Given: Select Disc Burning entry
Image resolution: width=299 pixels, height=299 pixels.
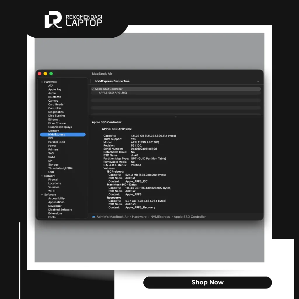Looking at the screenshot, I should pos(56,116).
